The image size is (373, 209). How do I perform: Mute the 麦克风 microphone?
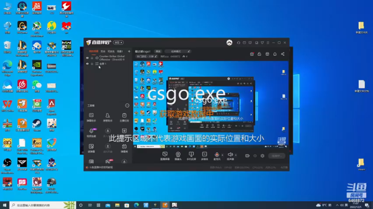point(217,155)
